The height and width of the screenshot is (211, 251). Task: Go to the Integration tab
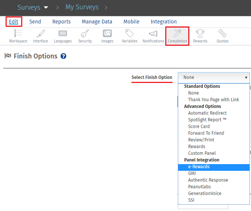(x=163, y=22)
